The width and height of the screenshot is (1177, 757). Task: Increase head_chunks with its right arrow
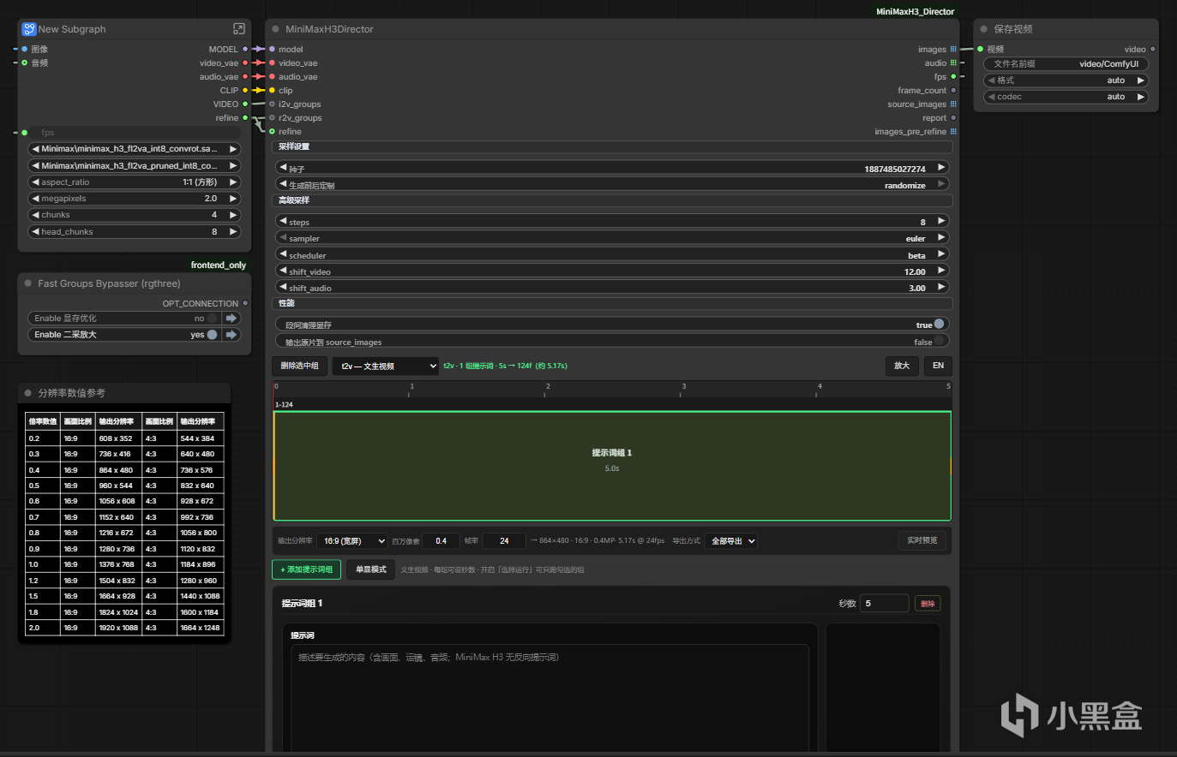pos(232,231)
